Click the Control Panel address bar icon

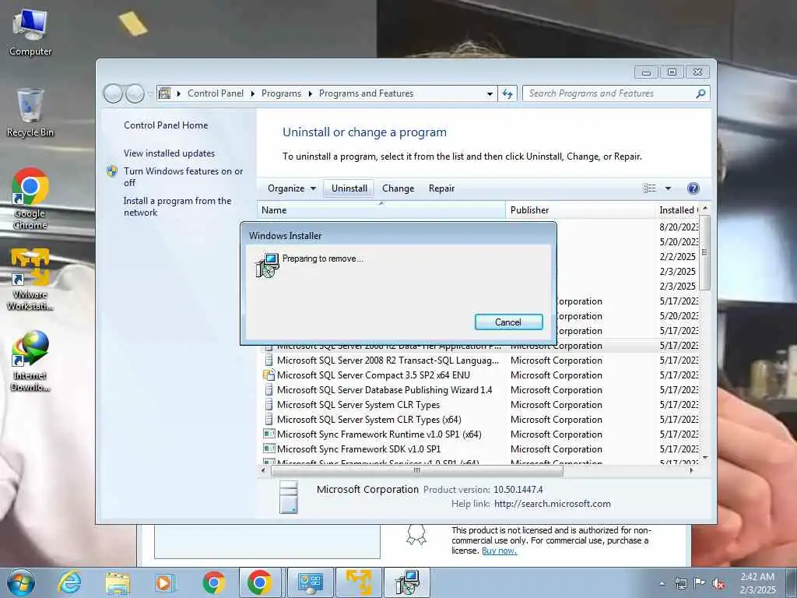click(164, 93)
